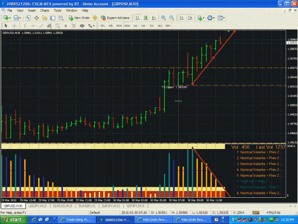Viewport: 298px width, 224px height.
Task: Switch chart to candlesticks mode
Action: 146,18
